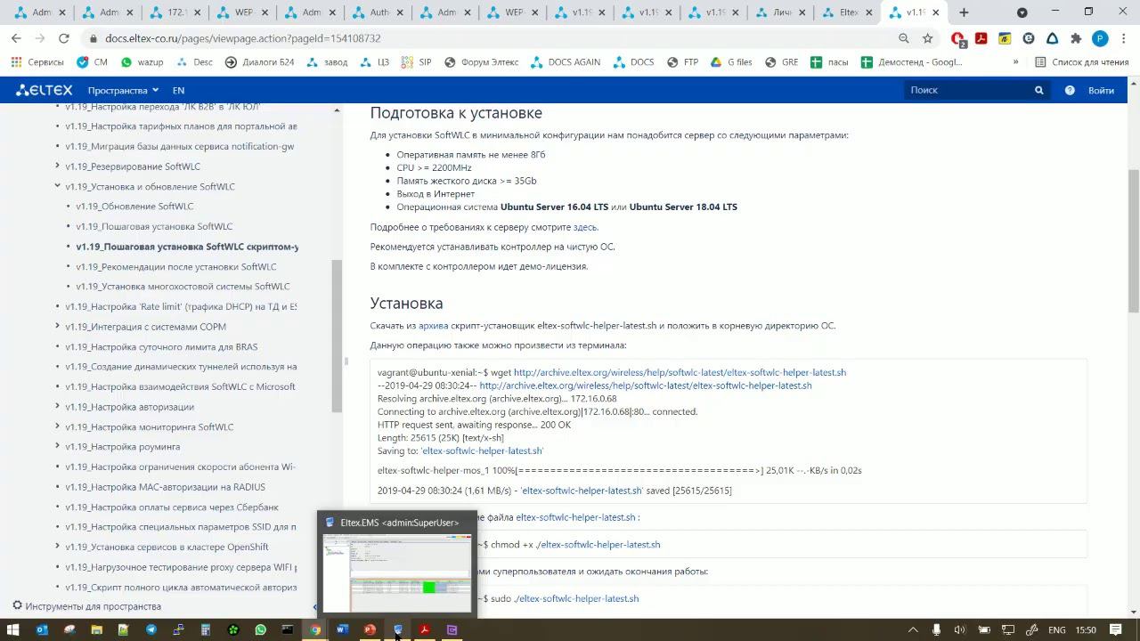Click the browser address bar URL
Image resolution: width=1140 pixels, height=641 pixels.
point(242,38)
